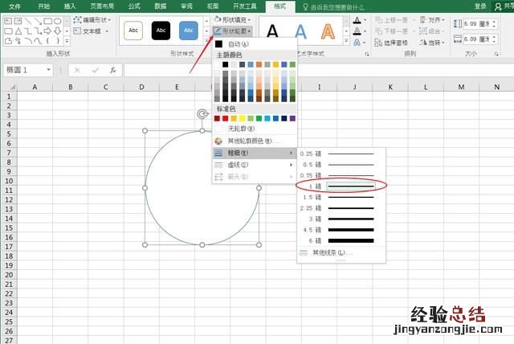Image resolution: width=514 pixels, height=344 pixels.
Task: Open the 选择窗格 selection pane
Action: click(x=391, y=43)
